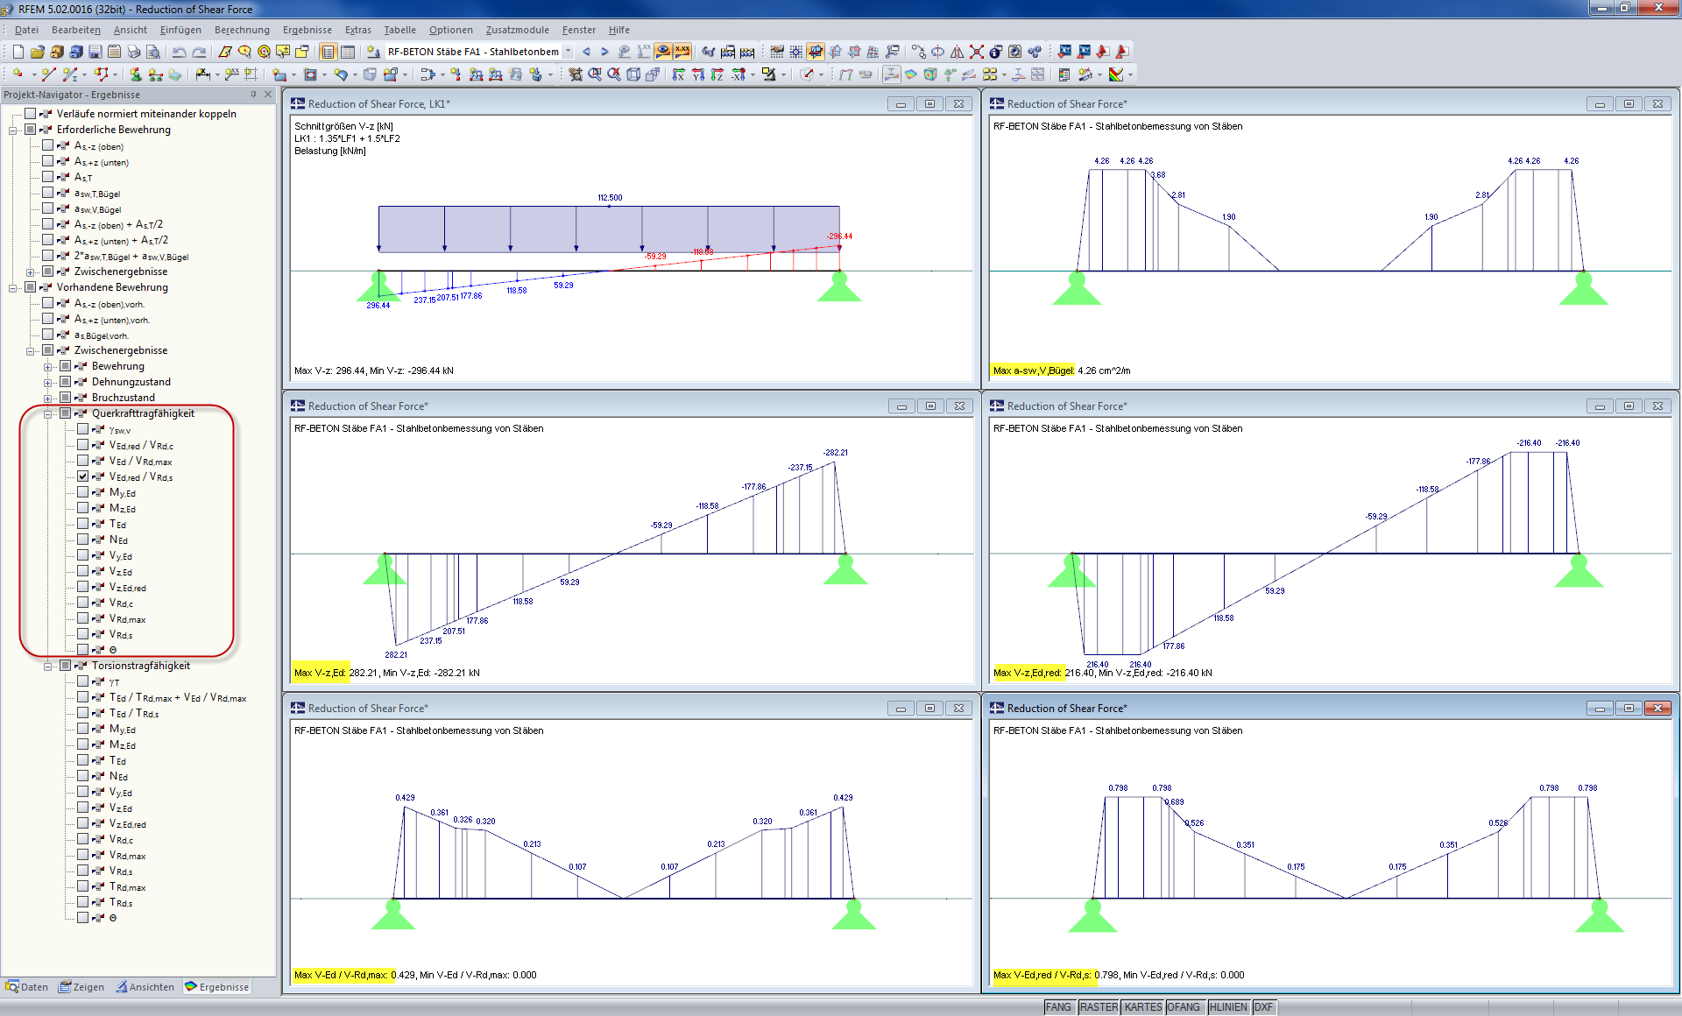Click the view in Z direction icon
Viewport: 1682px width, 1016px height.
pos(717,74)
